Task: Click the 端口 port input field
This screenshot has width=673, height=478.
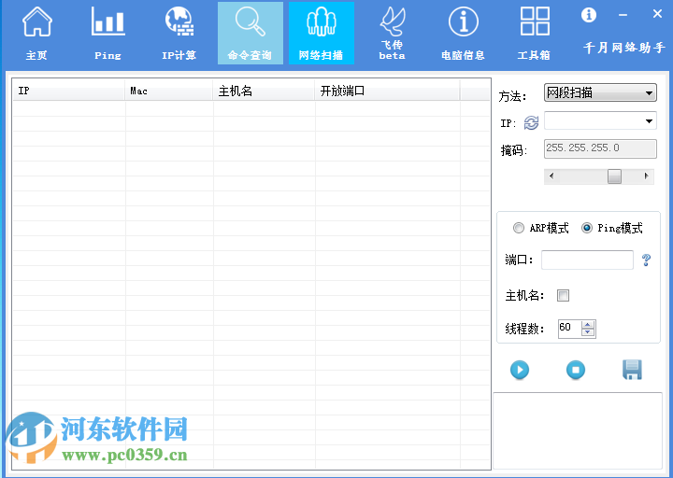Action: (x=587, y=260)
